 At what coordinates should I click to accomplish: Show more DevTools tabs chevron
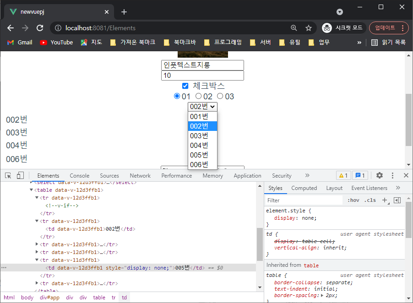[307, 175]
